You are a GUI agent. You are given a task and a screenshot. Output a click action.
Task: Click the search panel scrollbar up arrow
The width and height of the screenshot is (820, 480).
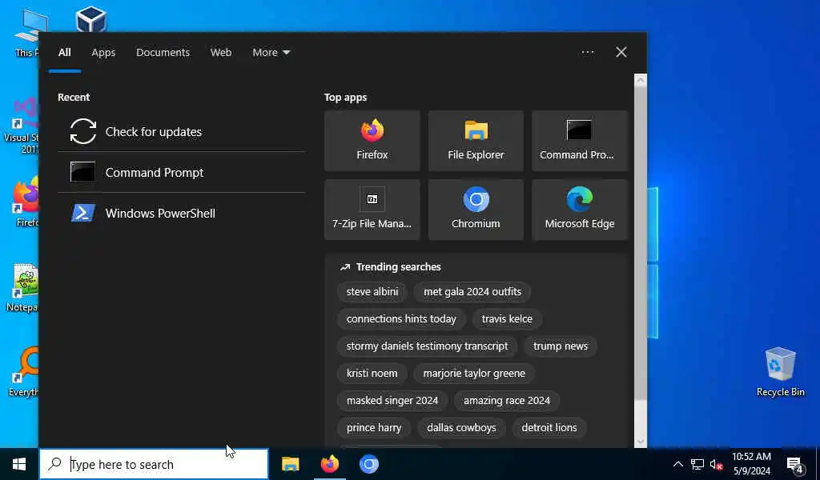[x=640, y=80]
